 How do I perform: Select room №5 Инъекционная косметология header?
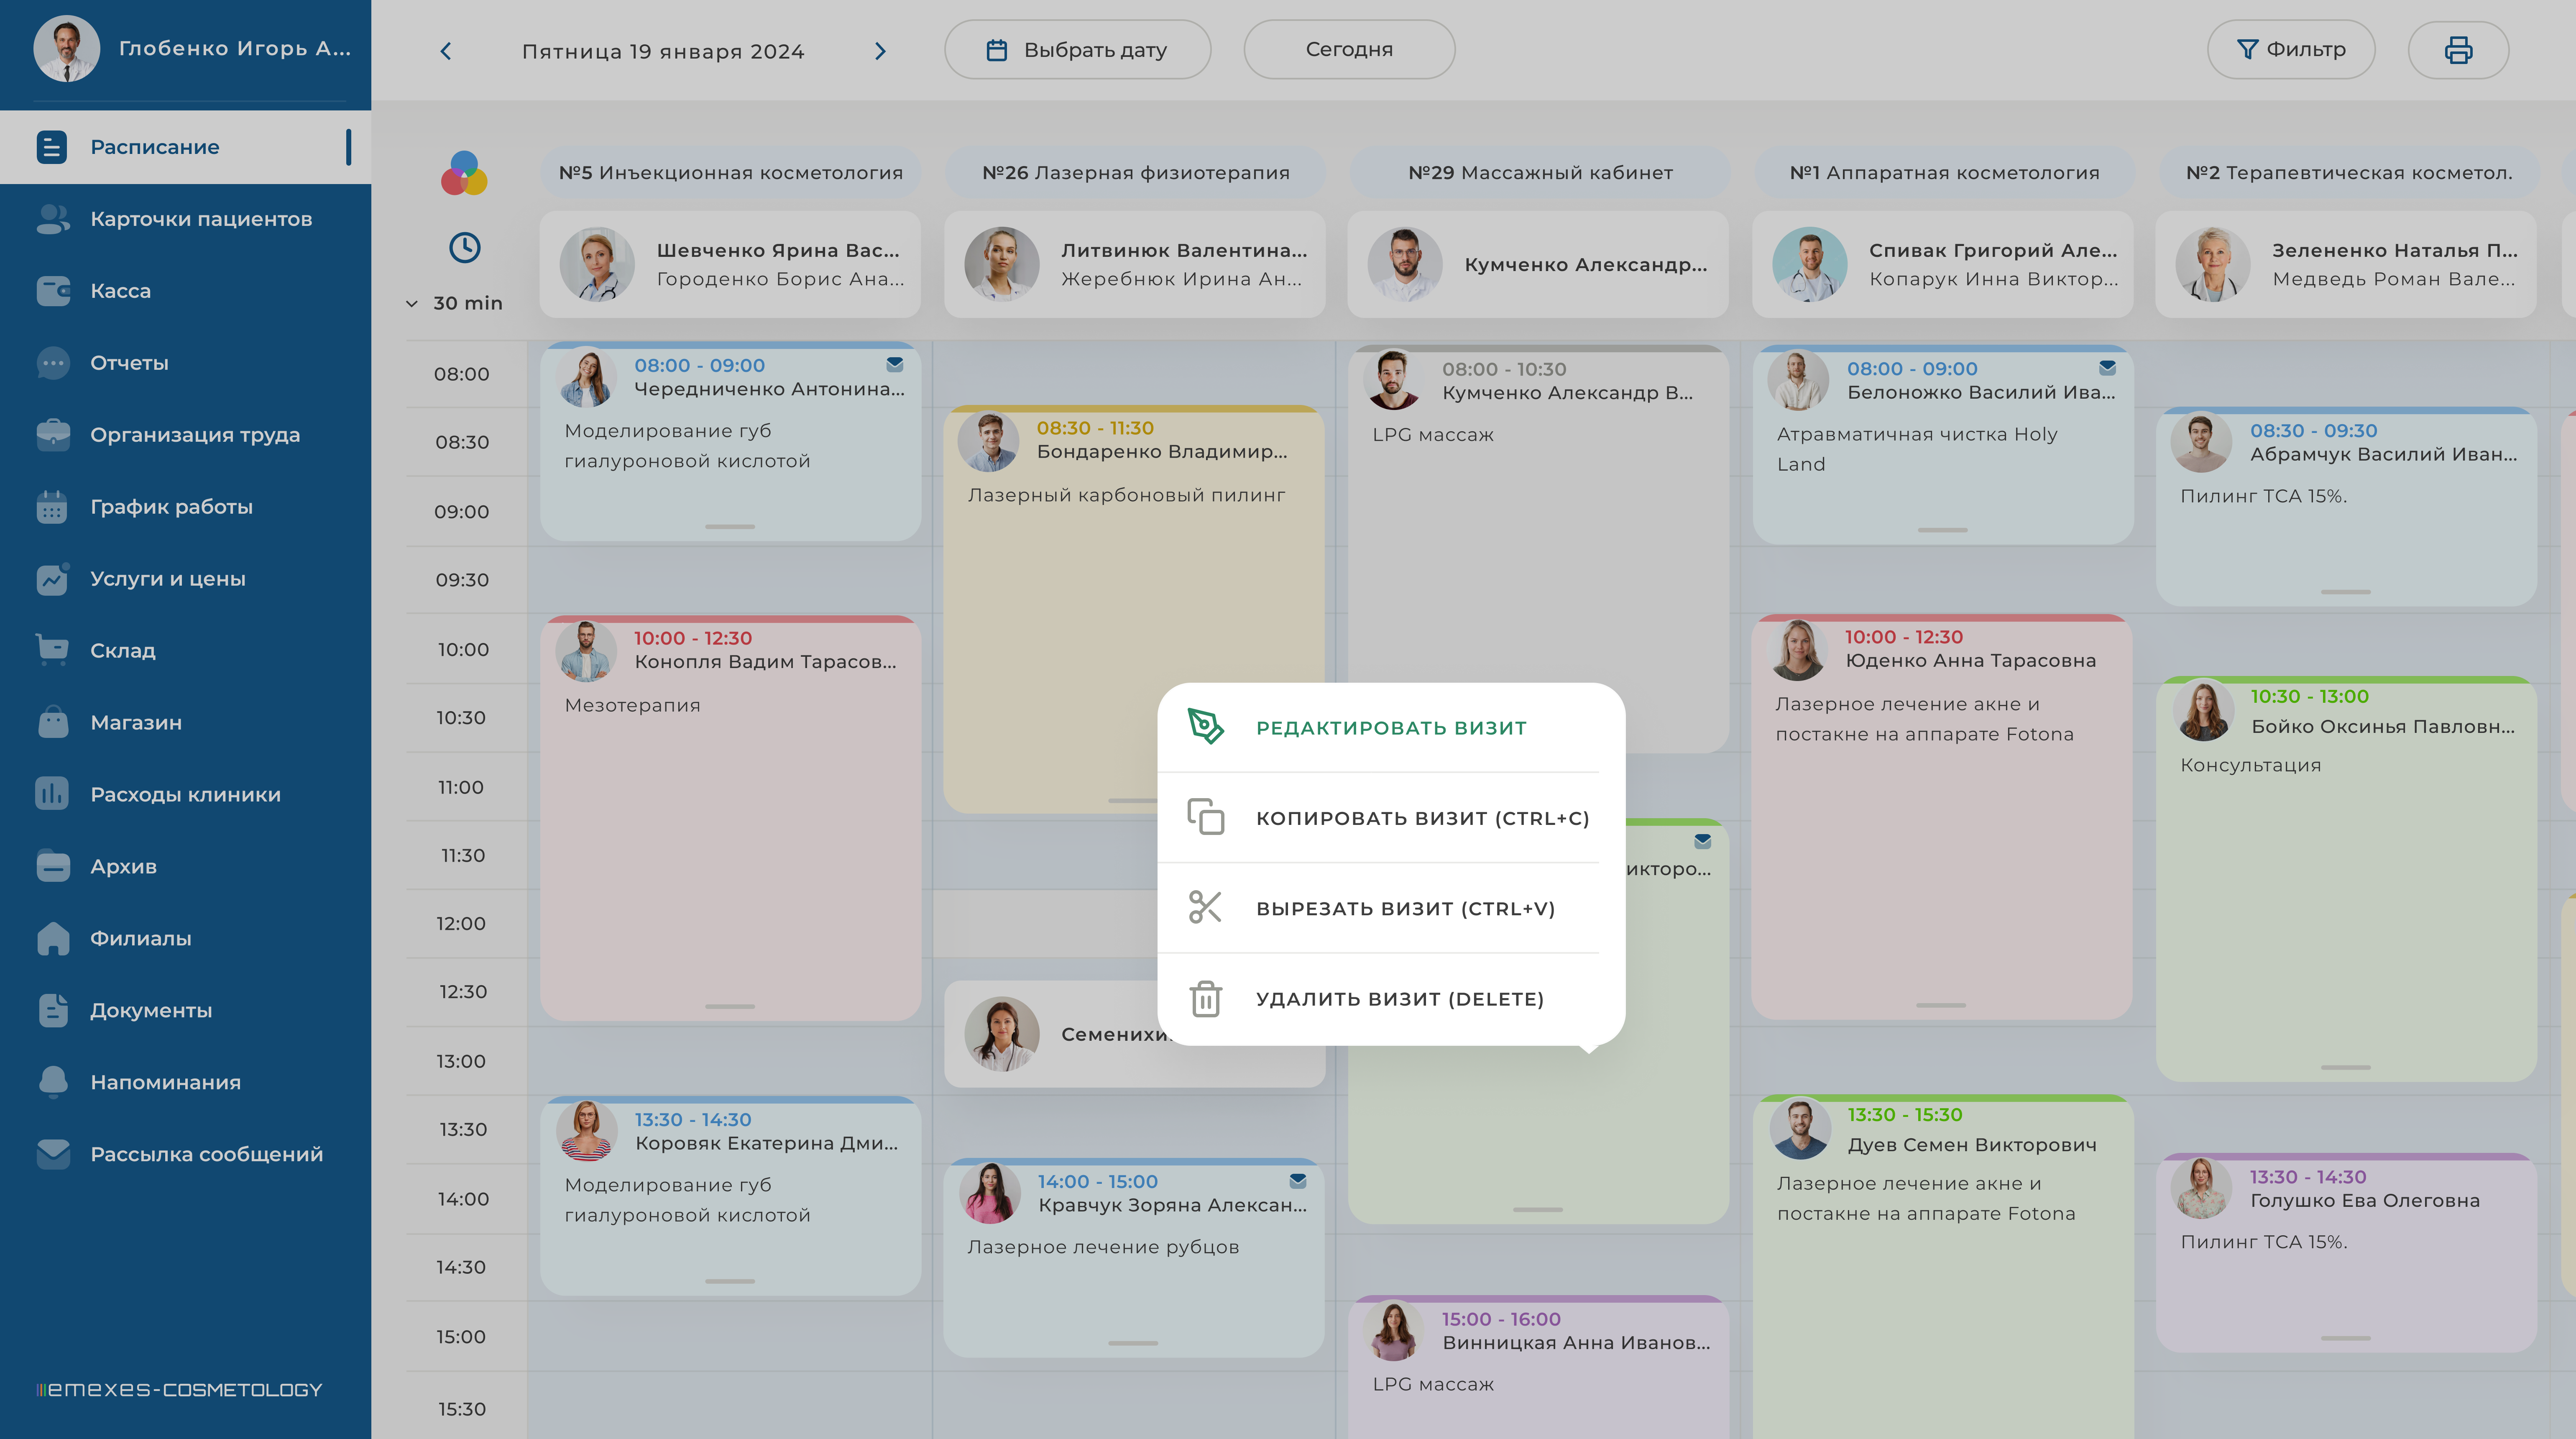point(730,173)
